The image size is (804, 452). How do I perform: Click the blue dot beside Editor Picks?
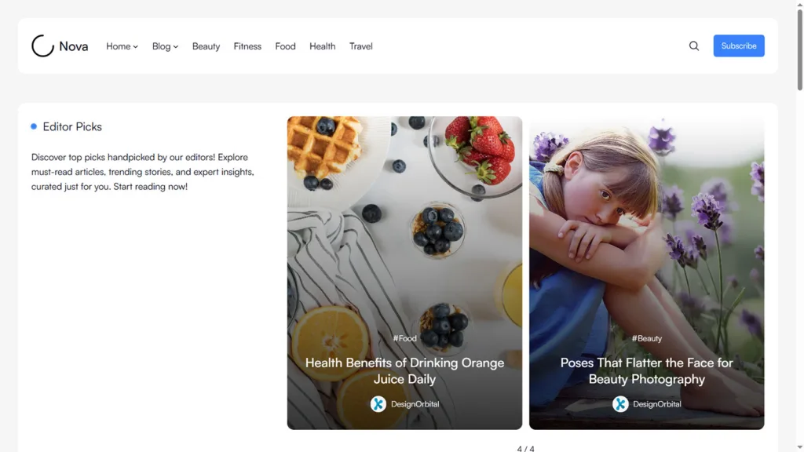34,126
